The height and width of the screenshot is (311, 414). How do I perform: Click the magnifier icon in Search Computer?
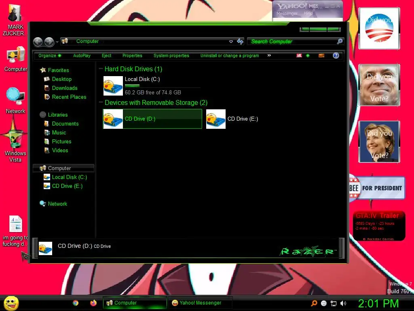click(x=340, y=41)
